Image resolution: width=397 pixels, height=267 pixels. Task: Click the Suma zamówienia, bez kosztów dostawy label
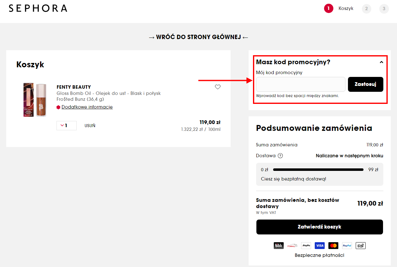pyautogui.click(x=298, y=203)
